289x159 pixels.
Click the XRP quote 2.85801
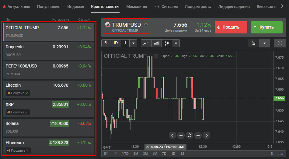pos(61,105)
